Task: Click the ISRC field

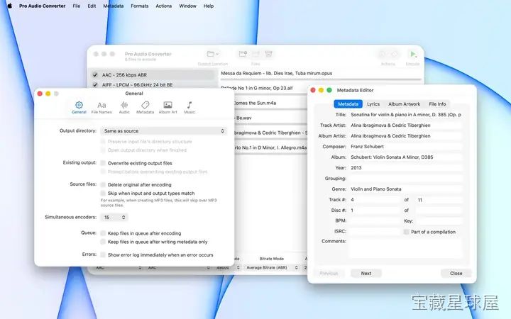Action: (375, 231)
